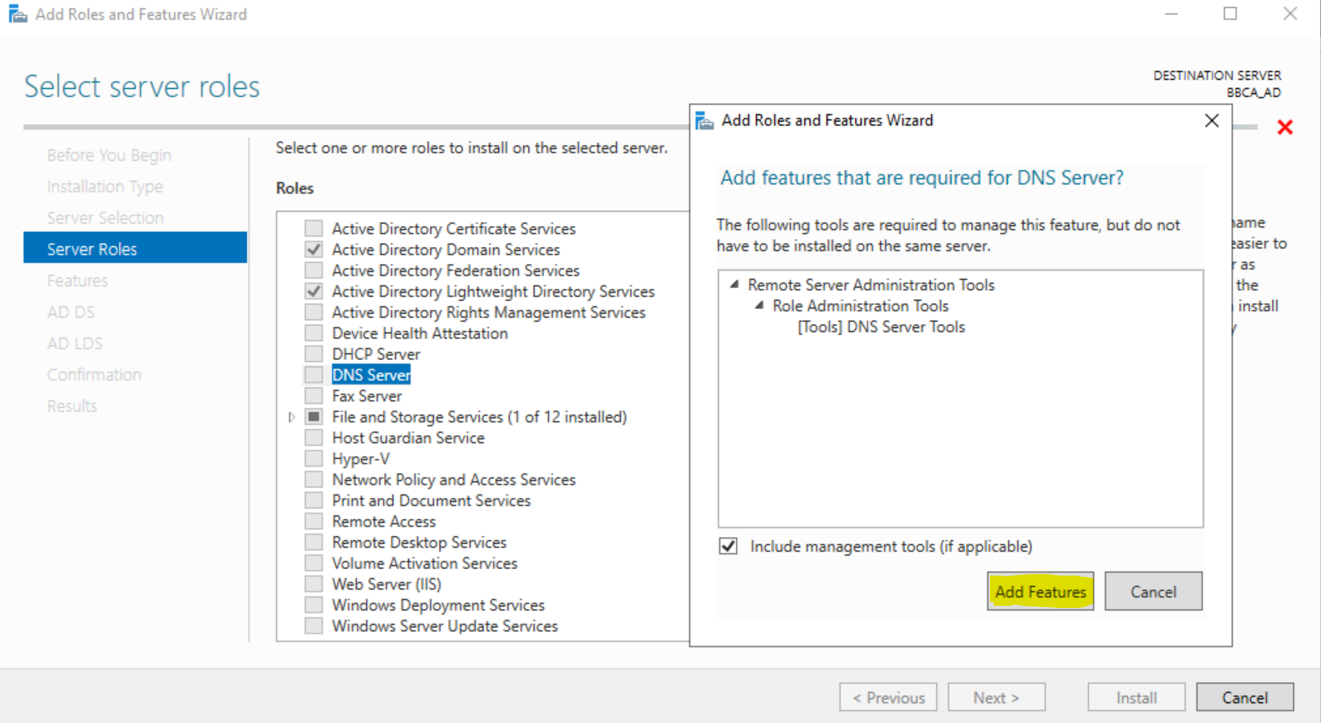Select Fax Server role label
The height and width of the screenshot is (723, 1321).
coord(367,396)
